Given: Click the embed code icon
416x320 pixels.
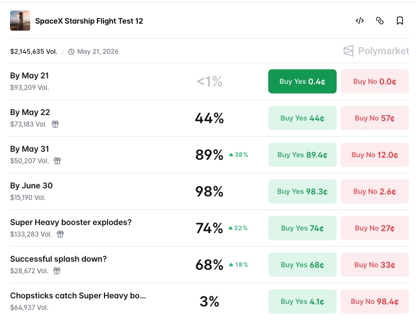Looking at the screenshot, I should point(360,21).
